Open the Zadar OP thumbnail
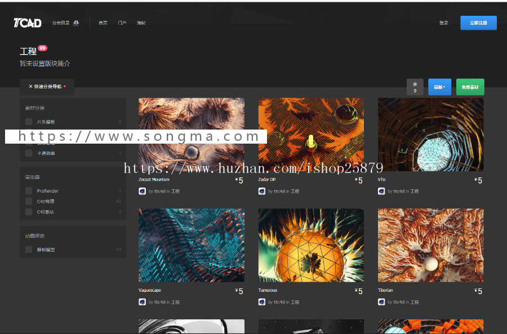Image resolution: width=507 pixels, height=334 pixels. pos(311,135)
